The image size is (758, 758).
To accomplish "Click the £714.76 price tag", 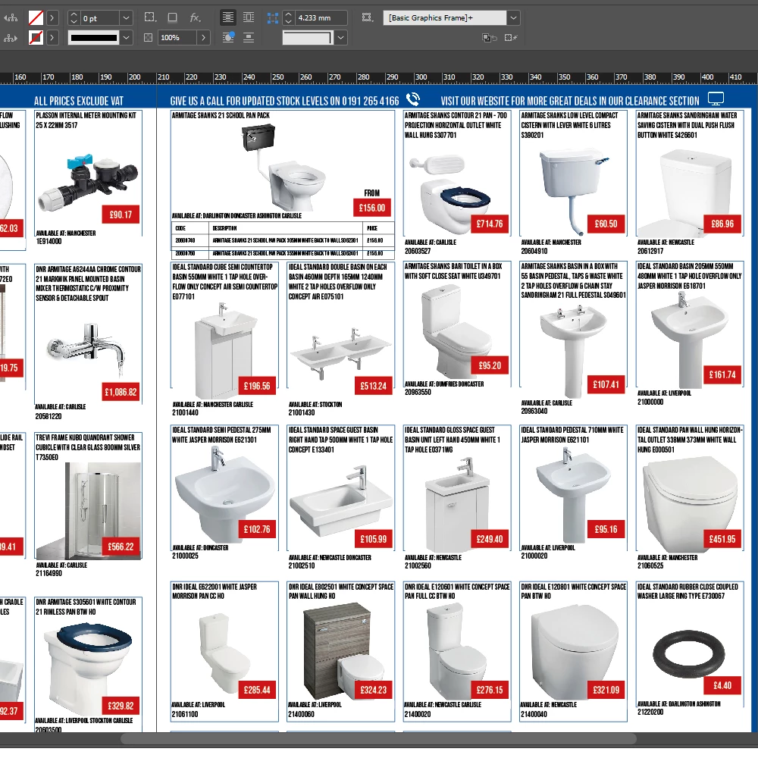I will (x=490, y=224).
